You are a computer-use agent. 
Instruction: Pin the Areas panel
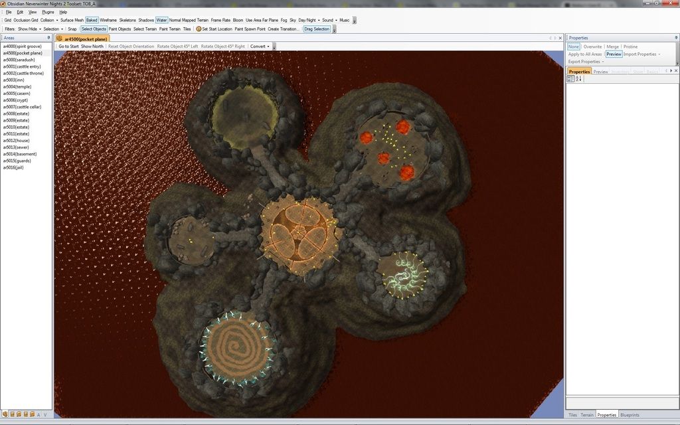[48, 38]
